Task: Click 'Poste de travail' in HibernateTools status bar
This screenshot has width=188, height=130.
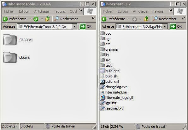Action: pos(63,126)
